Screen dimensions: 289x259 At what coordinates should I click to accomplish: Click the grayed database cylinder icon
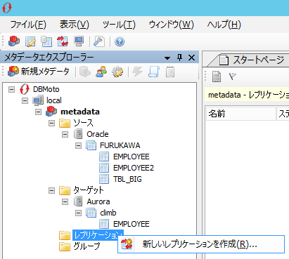[85, 72]
